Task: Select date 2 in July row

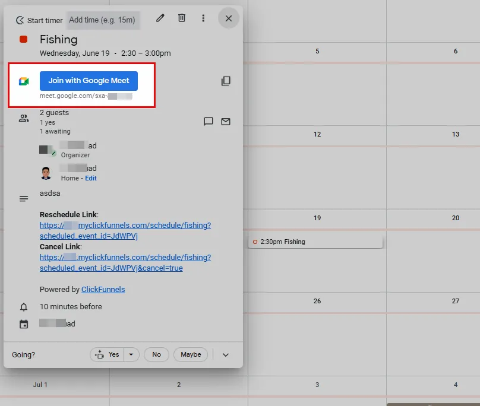Action: pyautogui.click(x=179, y=385)
